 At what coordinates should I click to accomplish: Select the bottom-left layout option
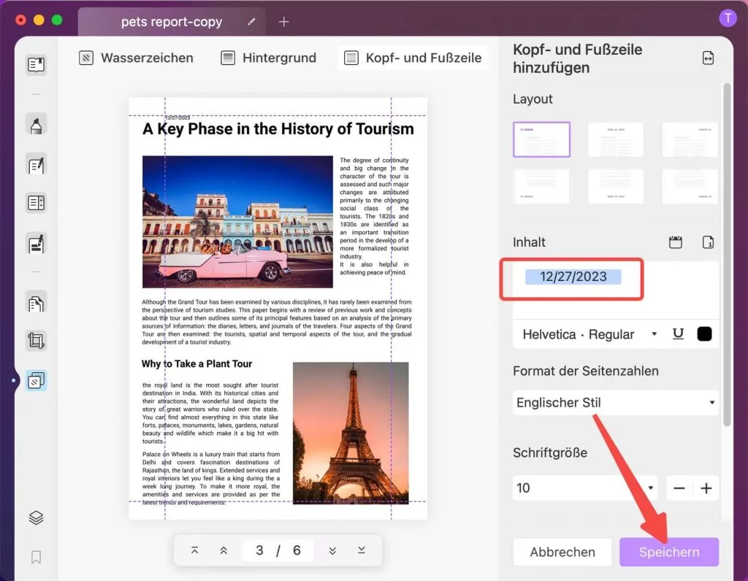[541, 186]
